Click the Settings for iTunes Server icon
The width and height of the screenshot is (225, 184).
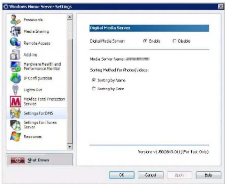coord(15,125)
